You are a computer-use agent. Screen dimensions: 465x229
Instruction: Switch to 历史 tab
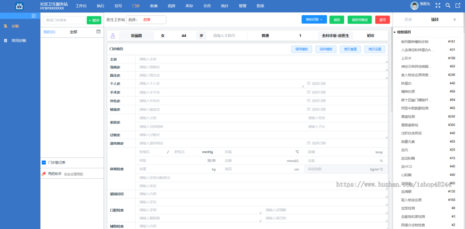click(x=408, y=19)
